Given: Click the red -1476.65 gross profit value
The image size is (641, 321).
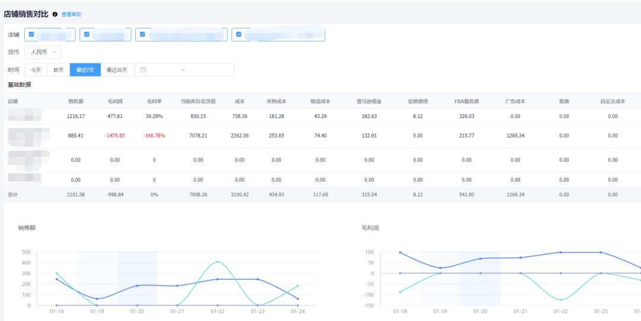Looking at the screenshot, I should click(x=115, y=136).
